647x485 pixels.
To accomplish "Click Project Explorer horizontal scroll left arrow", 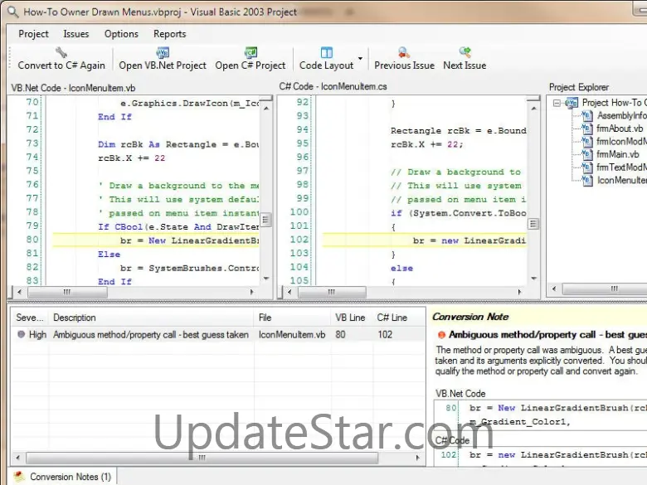I will [554, 289].
